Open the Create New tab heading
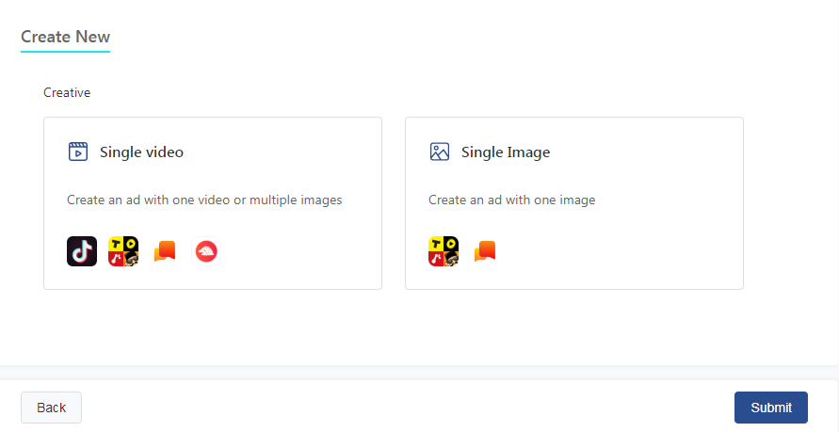 pyautogui.click(x=65, y=37)
